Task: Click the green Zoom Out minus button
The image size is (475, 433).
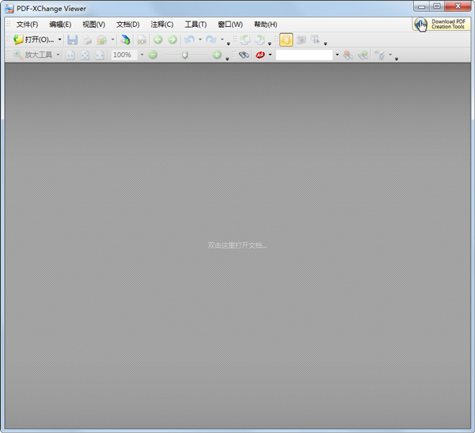Action: point(153,55)
